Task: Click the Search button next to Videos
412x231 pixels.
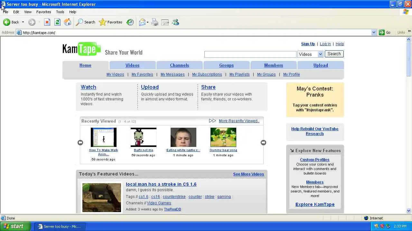Action: pyautogui.click(x=334, y=54)
